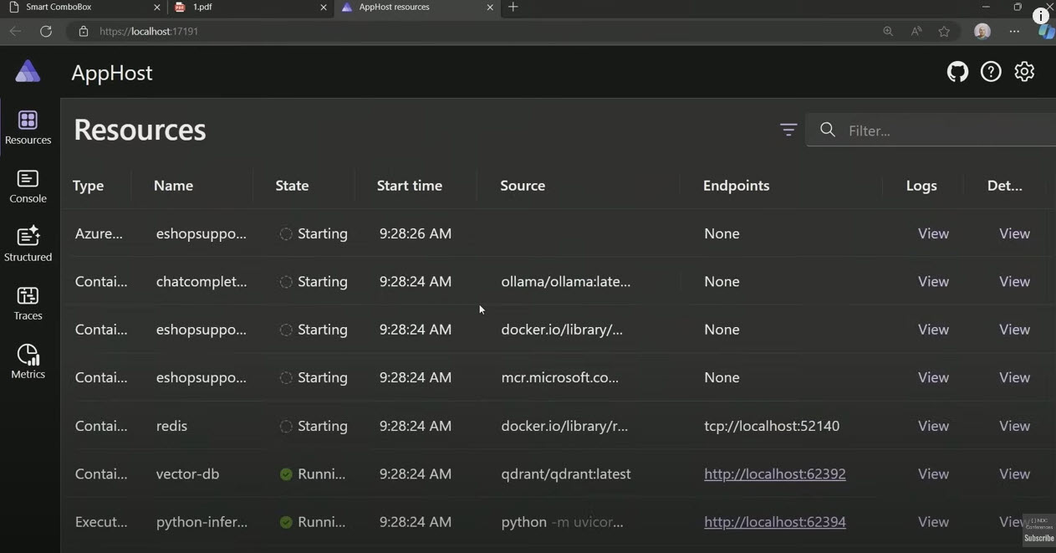Open the dashboard Settings gear

click(1024, 72)
